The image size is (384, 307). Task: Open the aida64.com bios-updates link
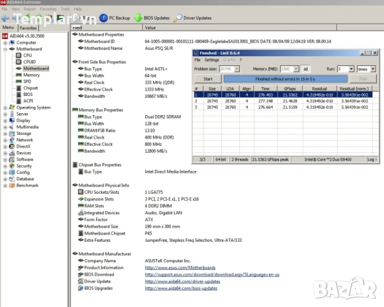[x=181, y=288]
